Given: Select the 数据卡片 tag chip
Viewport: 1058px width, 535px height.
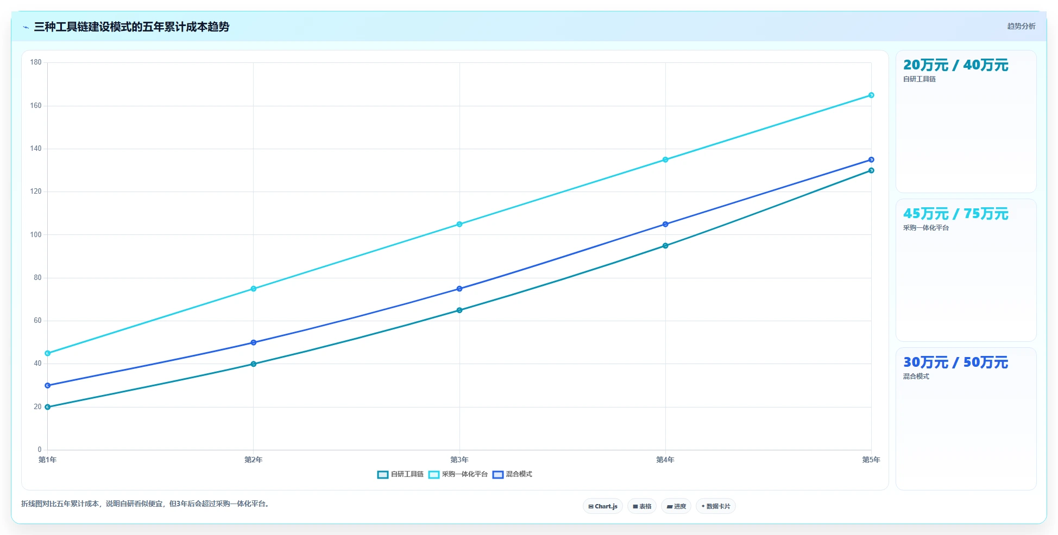Looking at the screenshot, I should [716, 506].
